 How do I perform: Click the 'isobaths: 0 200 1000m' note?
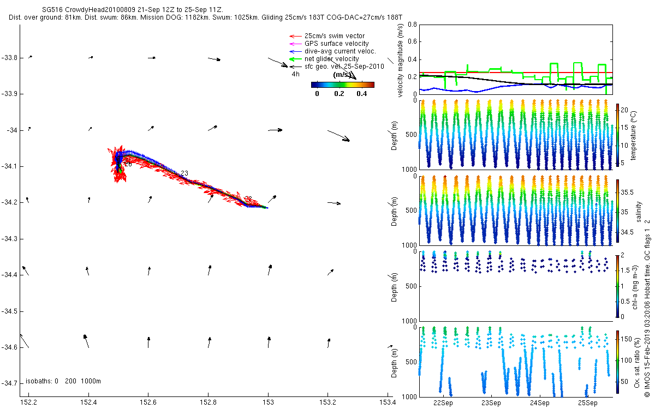[63, 381]
